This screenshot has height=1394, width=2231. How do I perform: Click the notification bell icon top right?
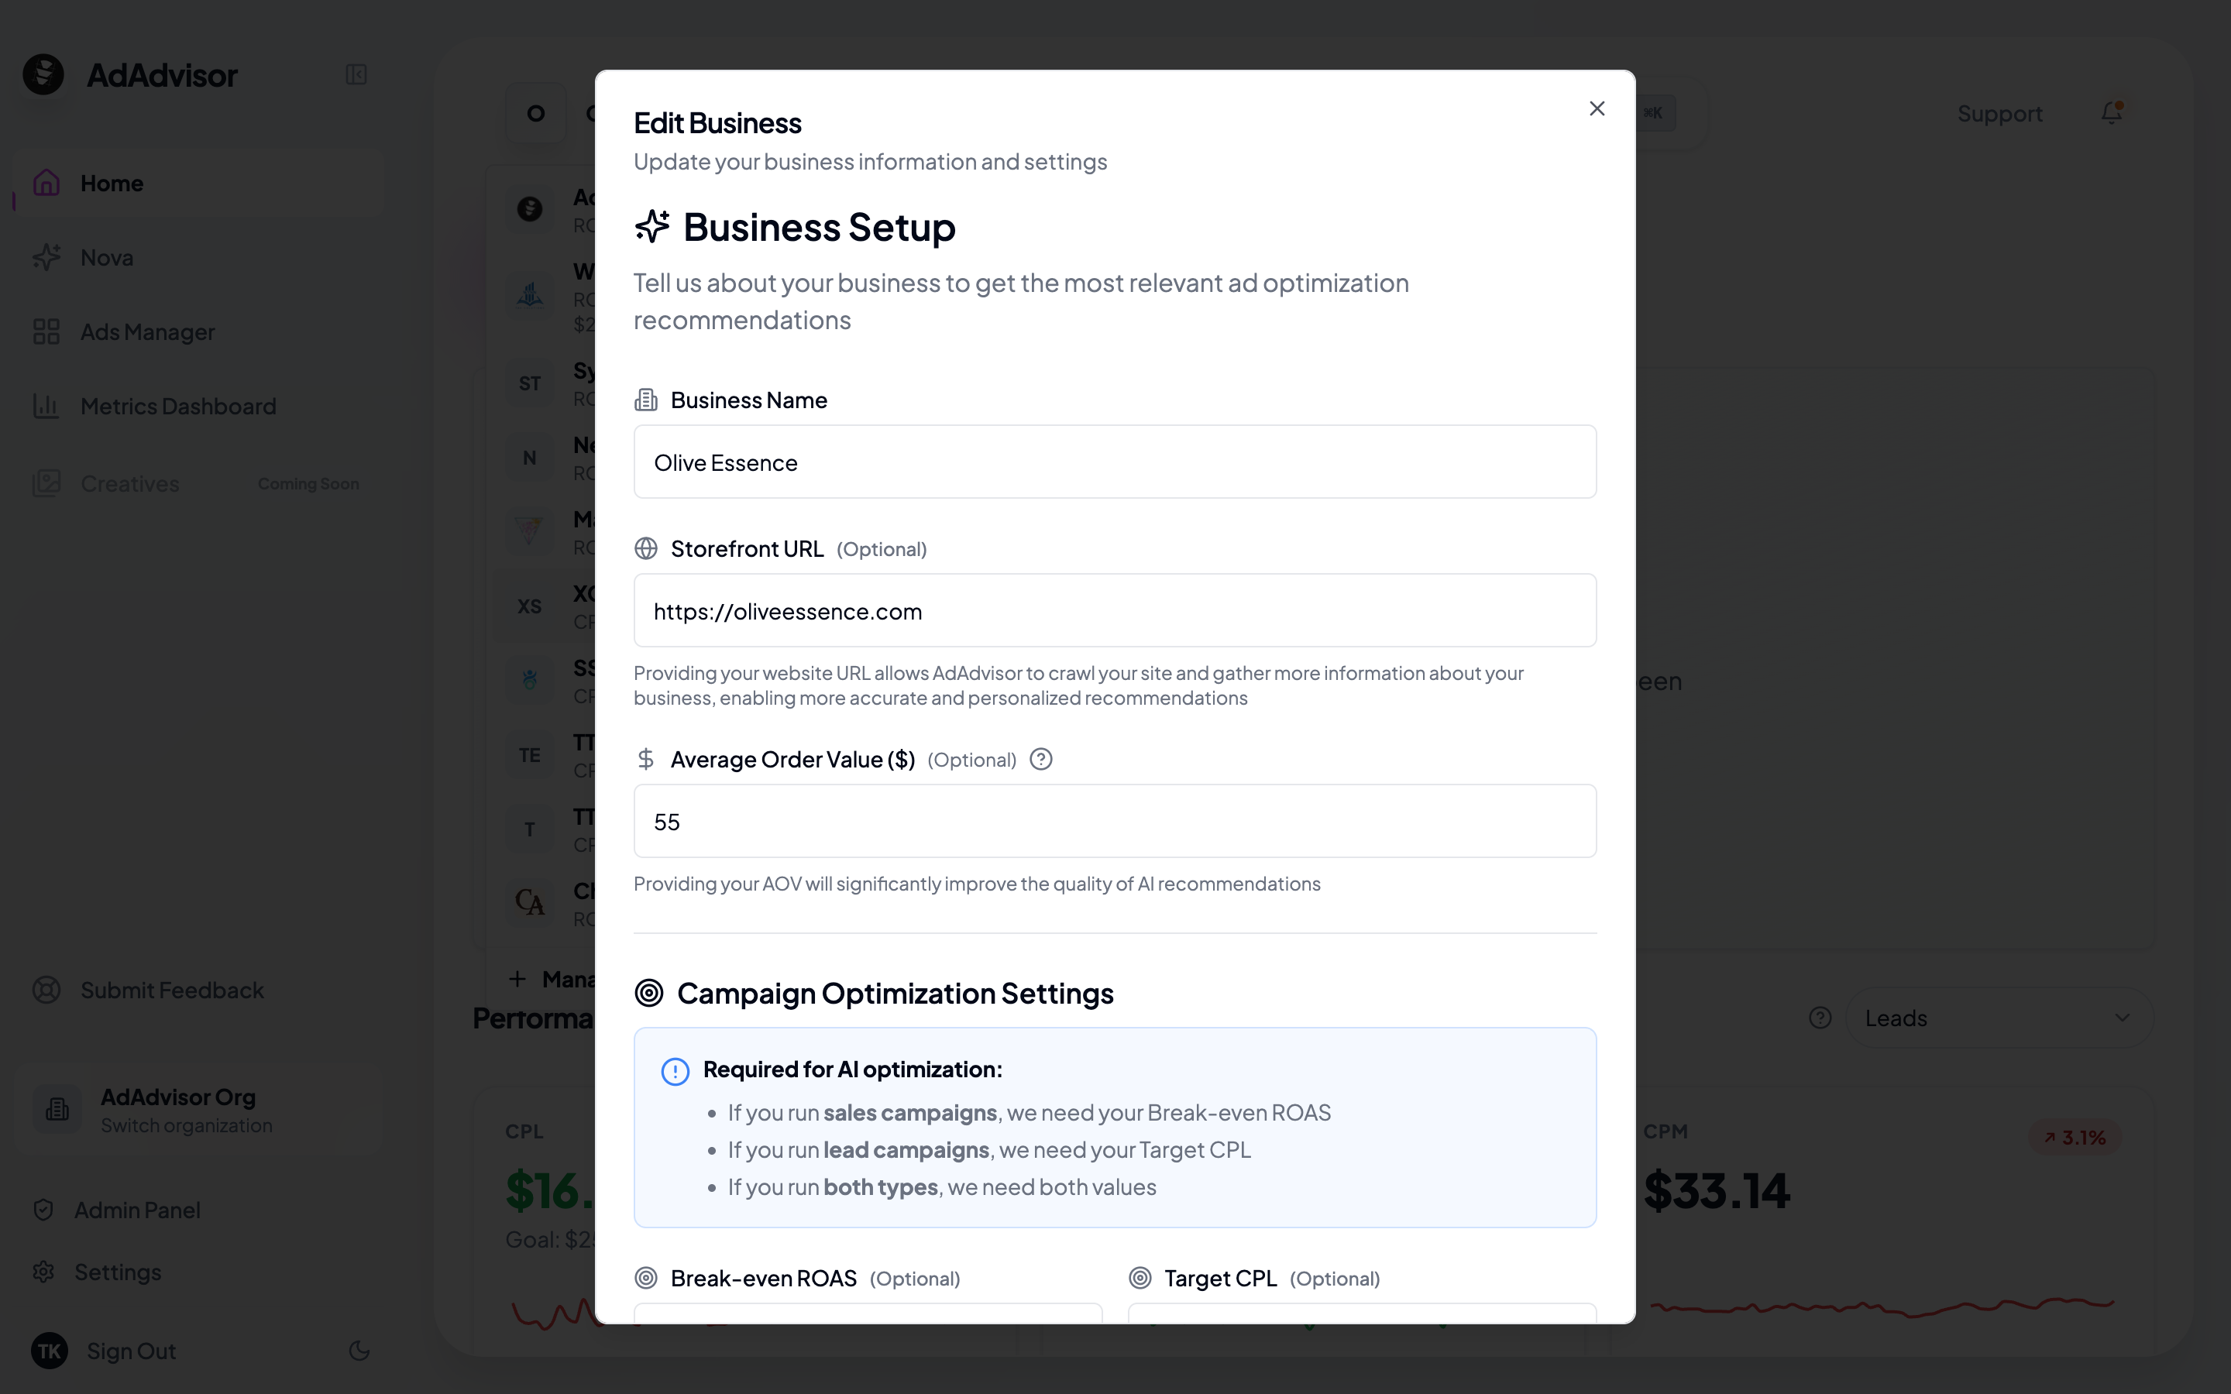click(x=2110, y=112)
